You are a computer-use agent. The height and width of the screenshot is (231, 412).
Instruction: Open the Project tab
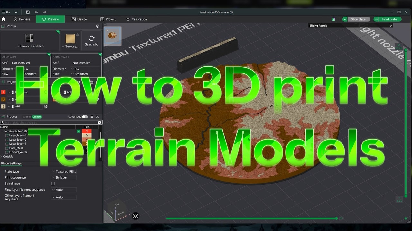tap(108, 19)
